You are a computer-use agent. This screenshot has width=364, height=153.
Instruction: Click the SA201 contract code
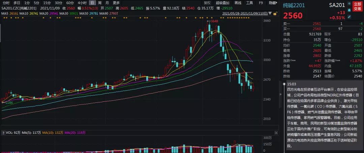pos(337,5)
